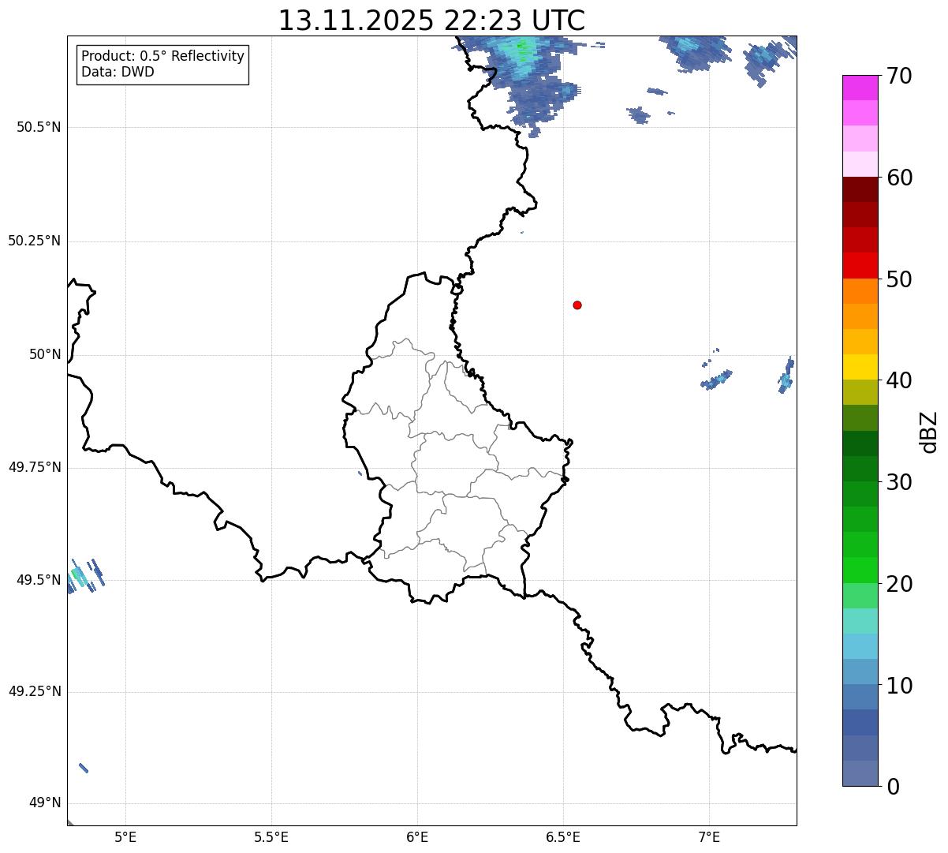Select the magenta swatch atop the colorbar
948x853 pixels.
(x=859, y=88)
